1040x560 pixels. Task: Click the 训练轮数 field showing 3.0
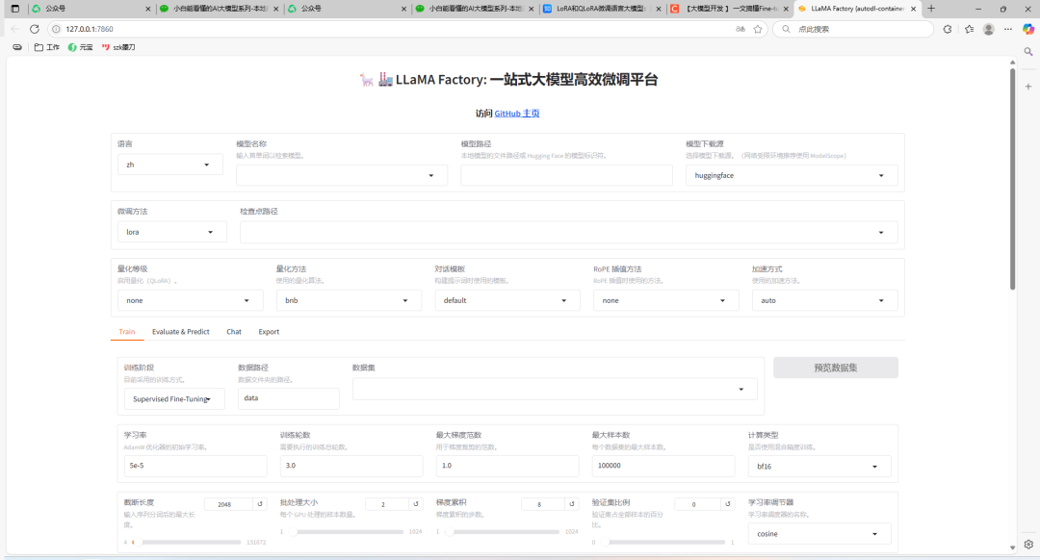click(351, 466)
